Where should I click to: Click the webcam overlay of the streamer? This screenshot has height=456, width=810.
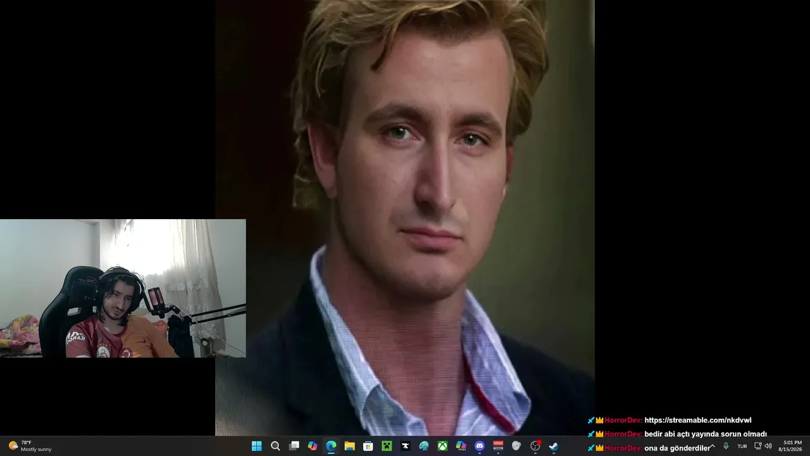(x=123, y=289)
